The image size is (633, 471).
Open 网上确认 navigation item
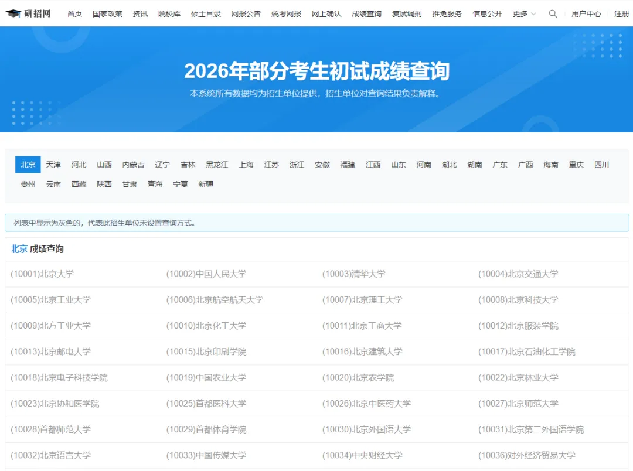pos(326,13)
